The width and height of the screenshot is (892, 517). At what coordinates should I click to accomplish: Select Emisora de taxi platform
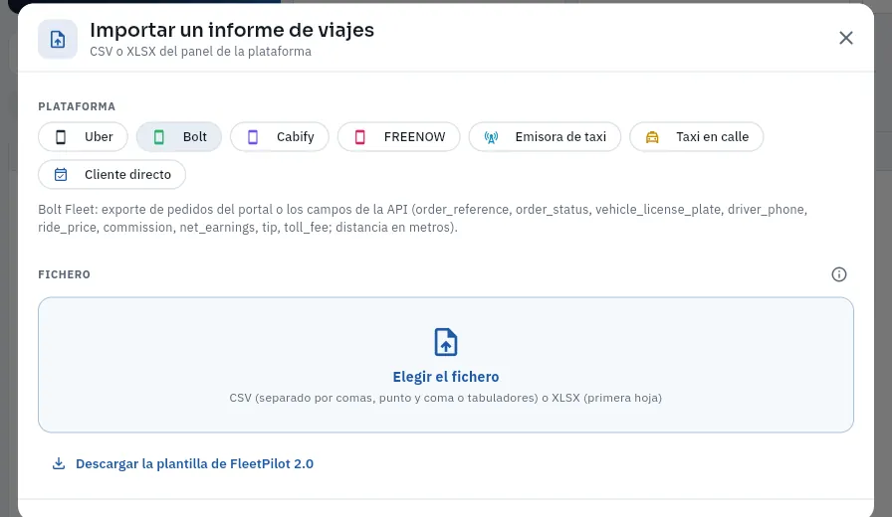(x=545, y=137)
